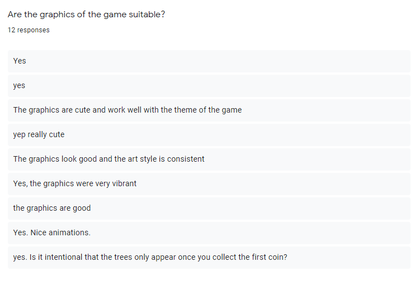The width and height of the screenshot is (415, 281).
Task: Select the 'art style is consistent' response
Action: (209, 159)
